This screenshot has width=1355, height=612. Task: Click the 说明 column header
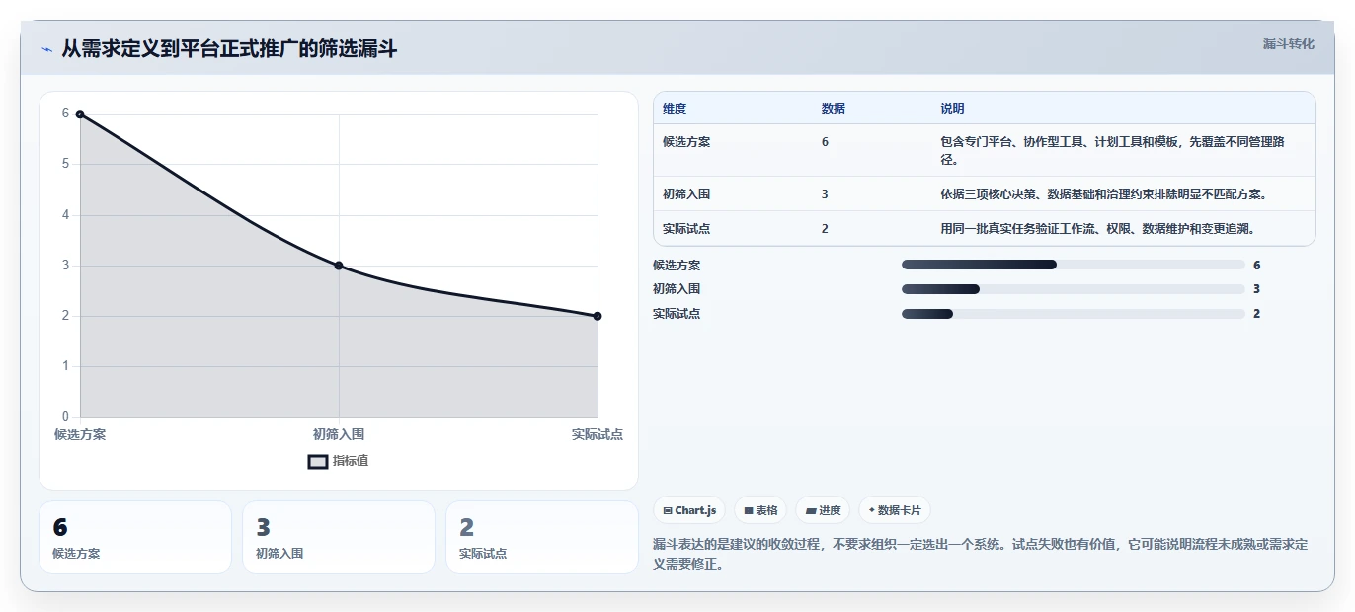[952, 109]
